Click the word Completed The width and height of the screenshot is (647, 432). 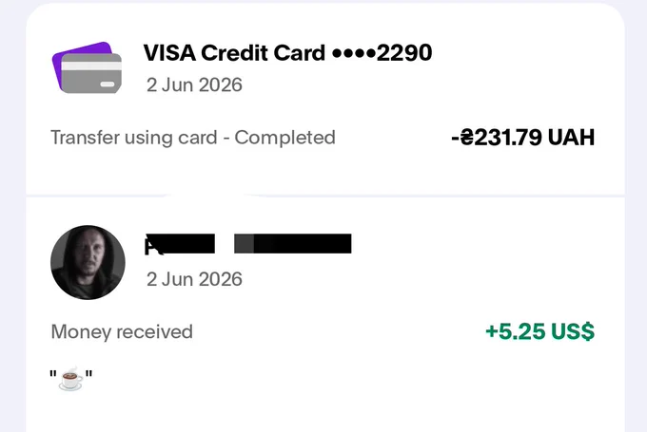coord(284,138)
